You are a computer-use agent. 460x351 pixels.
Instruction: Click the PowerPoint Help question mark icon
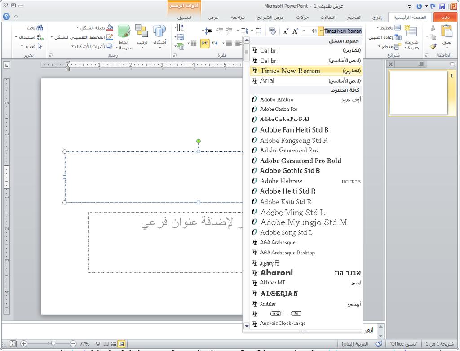6,17
